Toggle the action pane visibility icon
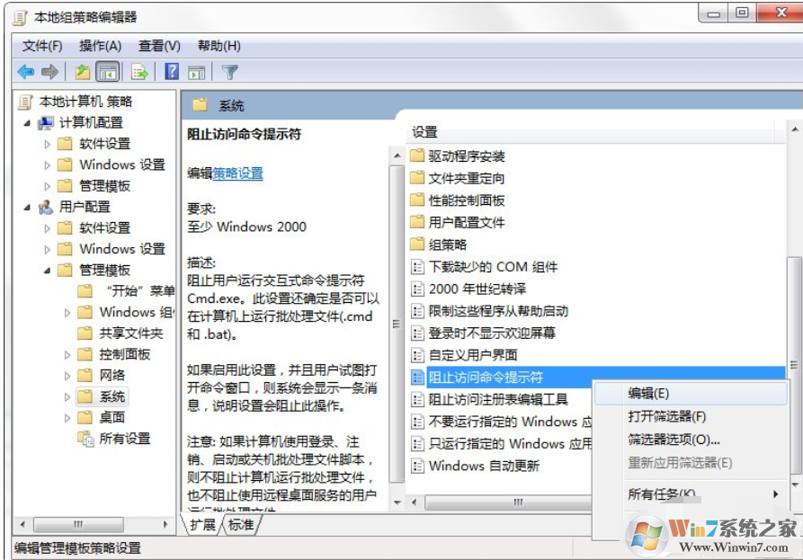The height and width of the screenshot is (560, 803). [x=195, y=72]
